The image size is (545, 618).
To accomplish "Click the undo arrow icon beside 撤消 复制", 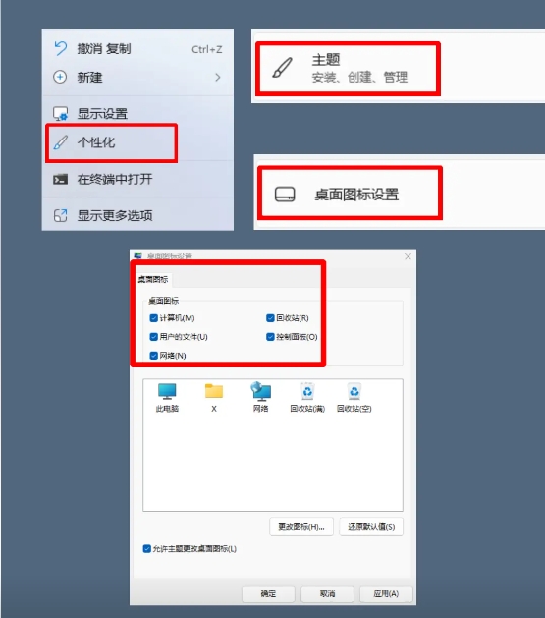I will click(x=60, y=48).
